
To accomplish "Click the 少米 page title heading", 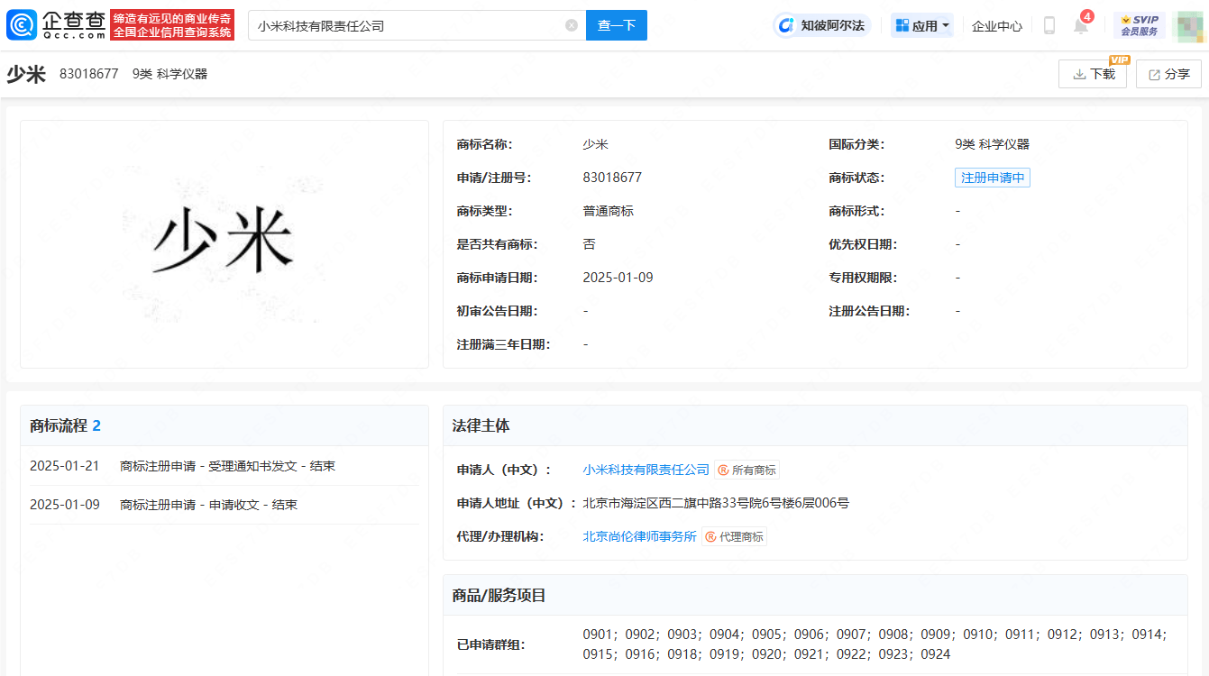I will tap(26, 74).
